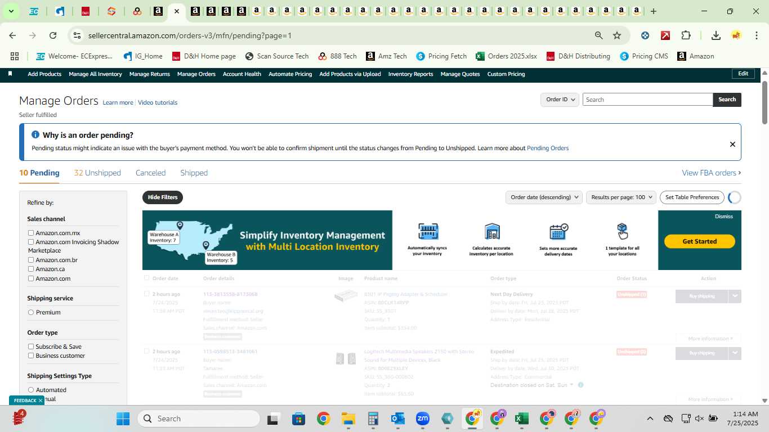This screenshot has width=769, height=432.
Task: Open Manage All Inventory menu
Action: (x=95, y=74)
